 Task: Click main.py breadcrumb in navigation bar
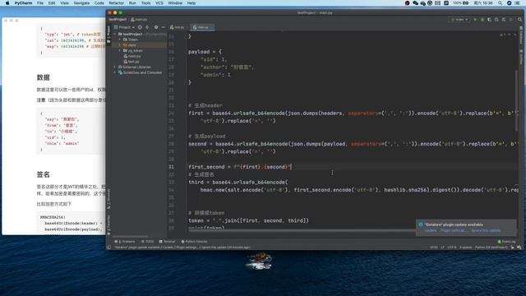(x=139, y=20)
